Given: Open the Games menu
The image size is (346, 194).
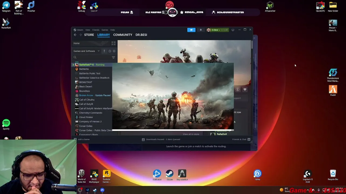Looking at the screenshot, I should (x=105, y=30).
